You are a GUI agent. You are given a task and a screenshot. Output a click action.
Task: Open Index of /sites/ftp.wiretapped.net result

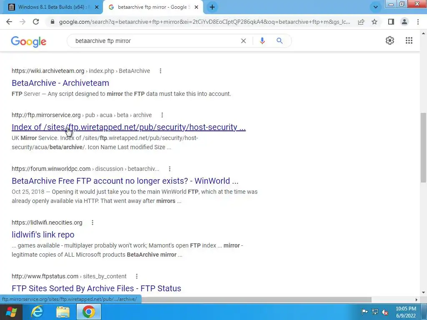pyautogui.click(x=128, y=127)
